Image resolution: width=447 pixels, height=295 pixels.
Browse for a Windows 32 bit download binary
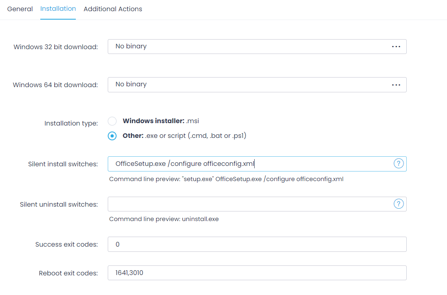click(x=396, y=46)
